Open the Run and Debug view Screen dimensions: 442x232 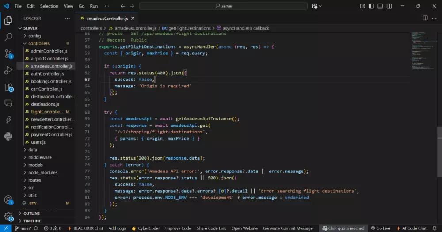(x=8, y=70)
